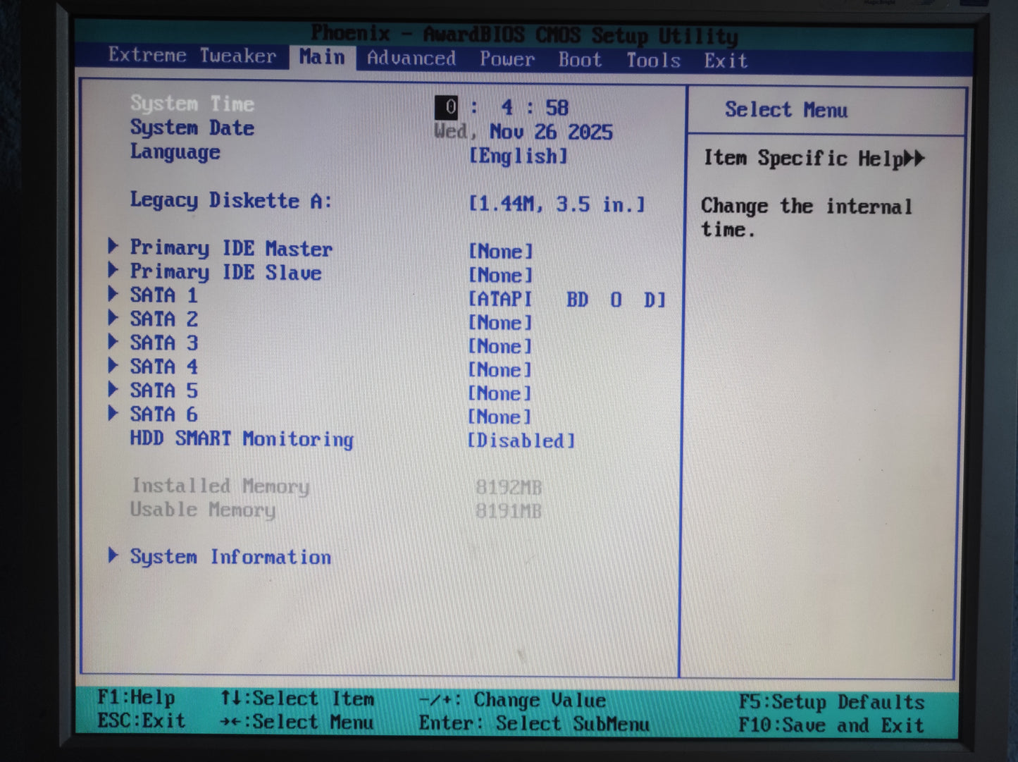This screenshot has width=1018, height=762.
Task: Open the Power menu tab
Action: [507, 59]
